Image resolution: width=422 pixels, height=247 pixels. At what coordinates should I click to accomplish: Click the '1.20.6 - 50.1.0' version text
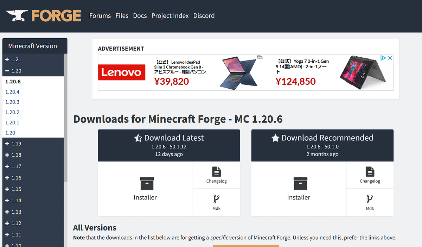322,147
